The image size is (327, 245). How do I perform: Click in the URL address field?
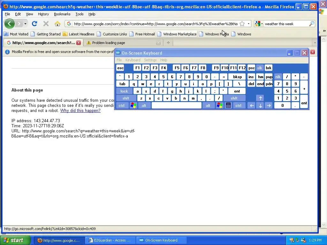pyautogui.click(x=156, y=24)
